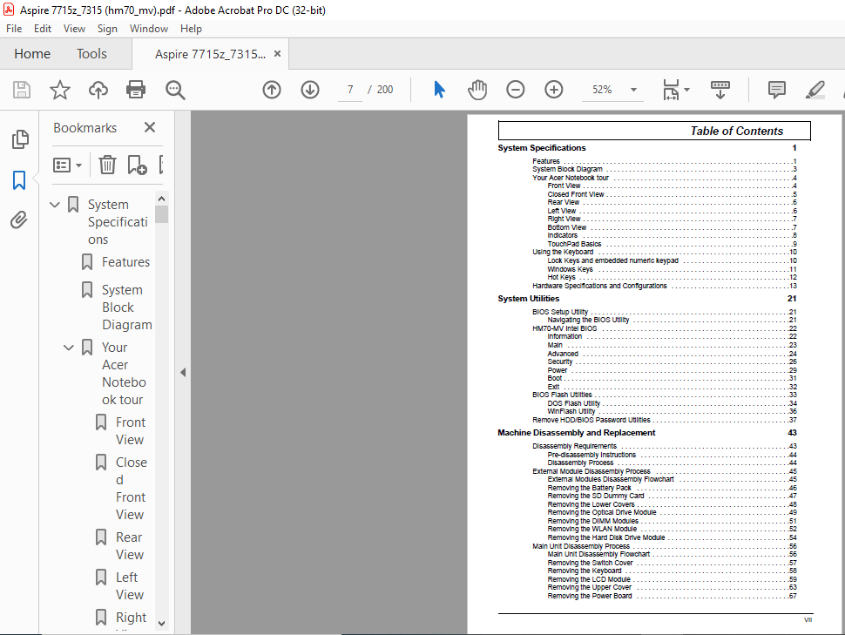Open the zoom level dropdown arrow
The width and height of the screenshot is (845, 635).
[634, 90]
